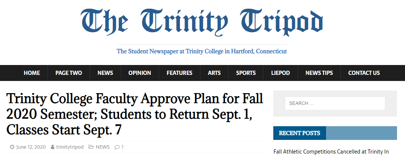Click The Trinity Tripod masthead logo

coord(202,22)
